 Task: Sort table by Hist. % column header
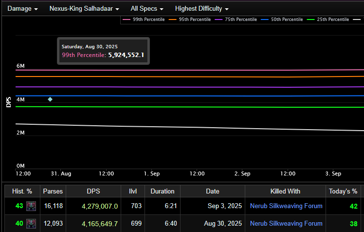22,192
